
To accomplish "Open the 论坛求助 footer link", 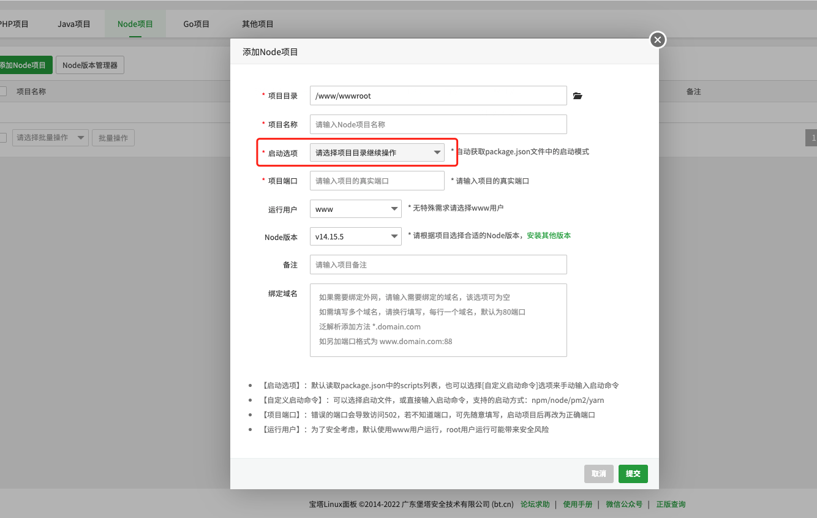I will (535, 505).
